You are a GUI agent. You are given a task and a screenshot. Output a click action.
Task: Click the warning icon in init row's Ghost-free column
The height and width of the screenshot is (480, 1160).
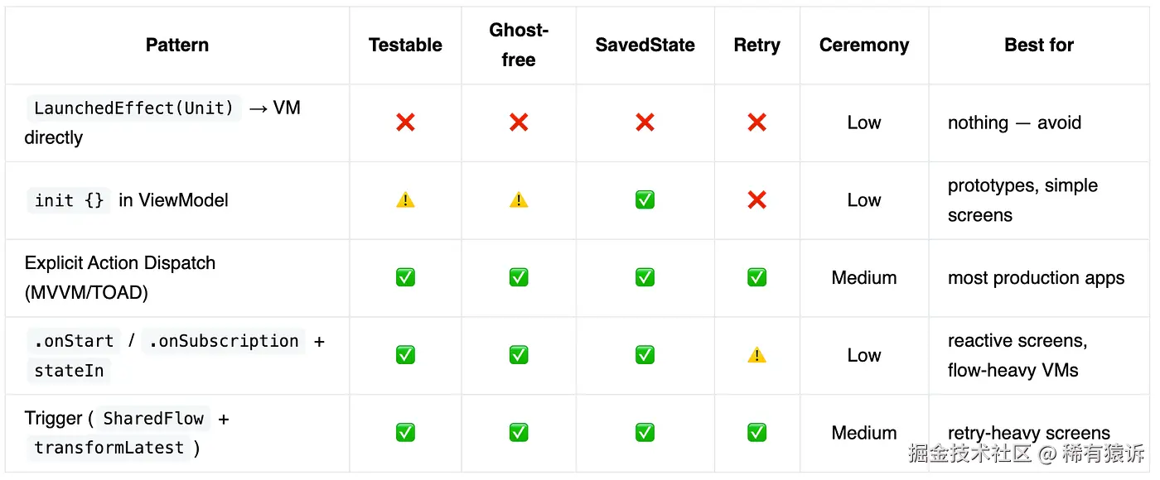coord(519,200)
